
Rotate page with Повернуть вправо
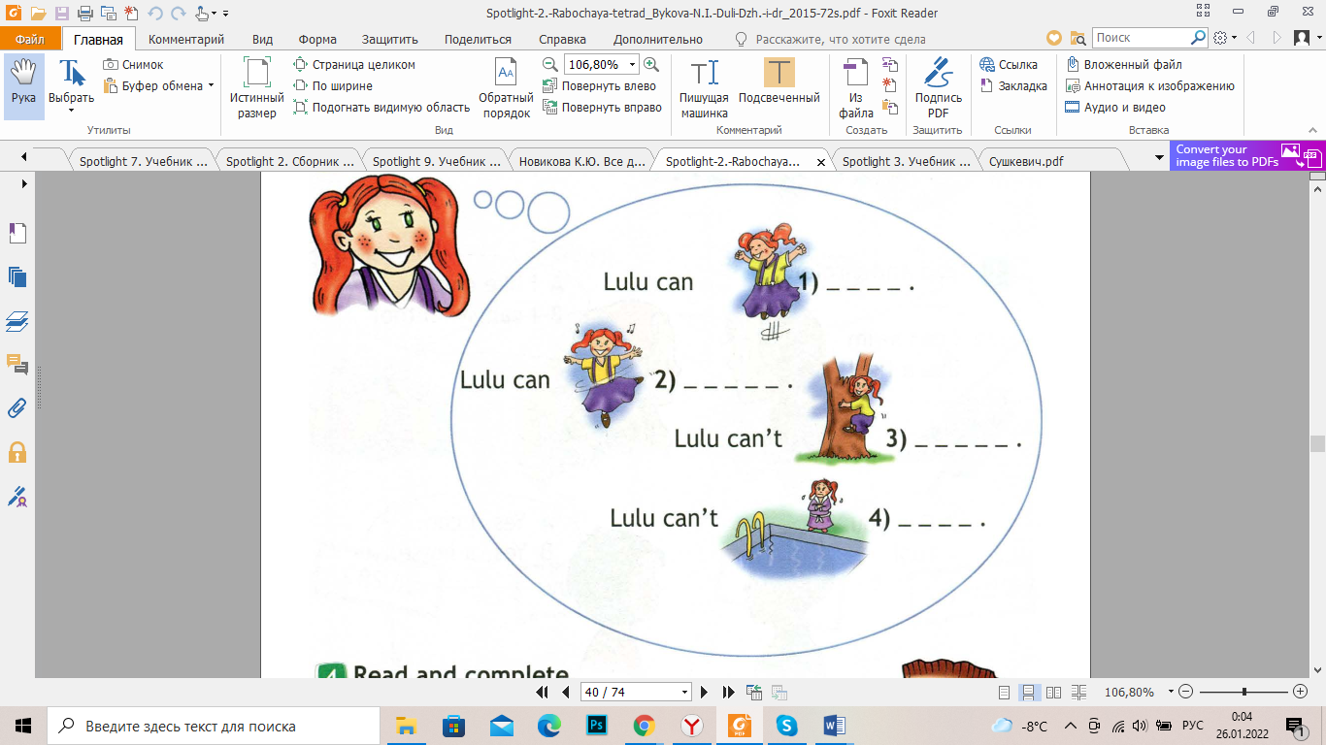click(x=603, y=108)
